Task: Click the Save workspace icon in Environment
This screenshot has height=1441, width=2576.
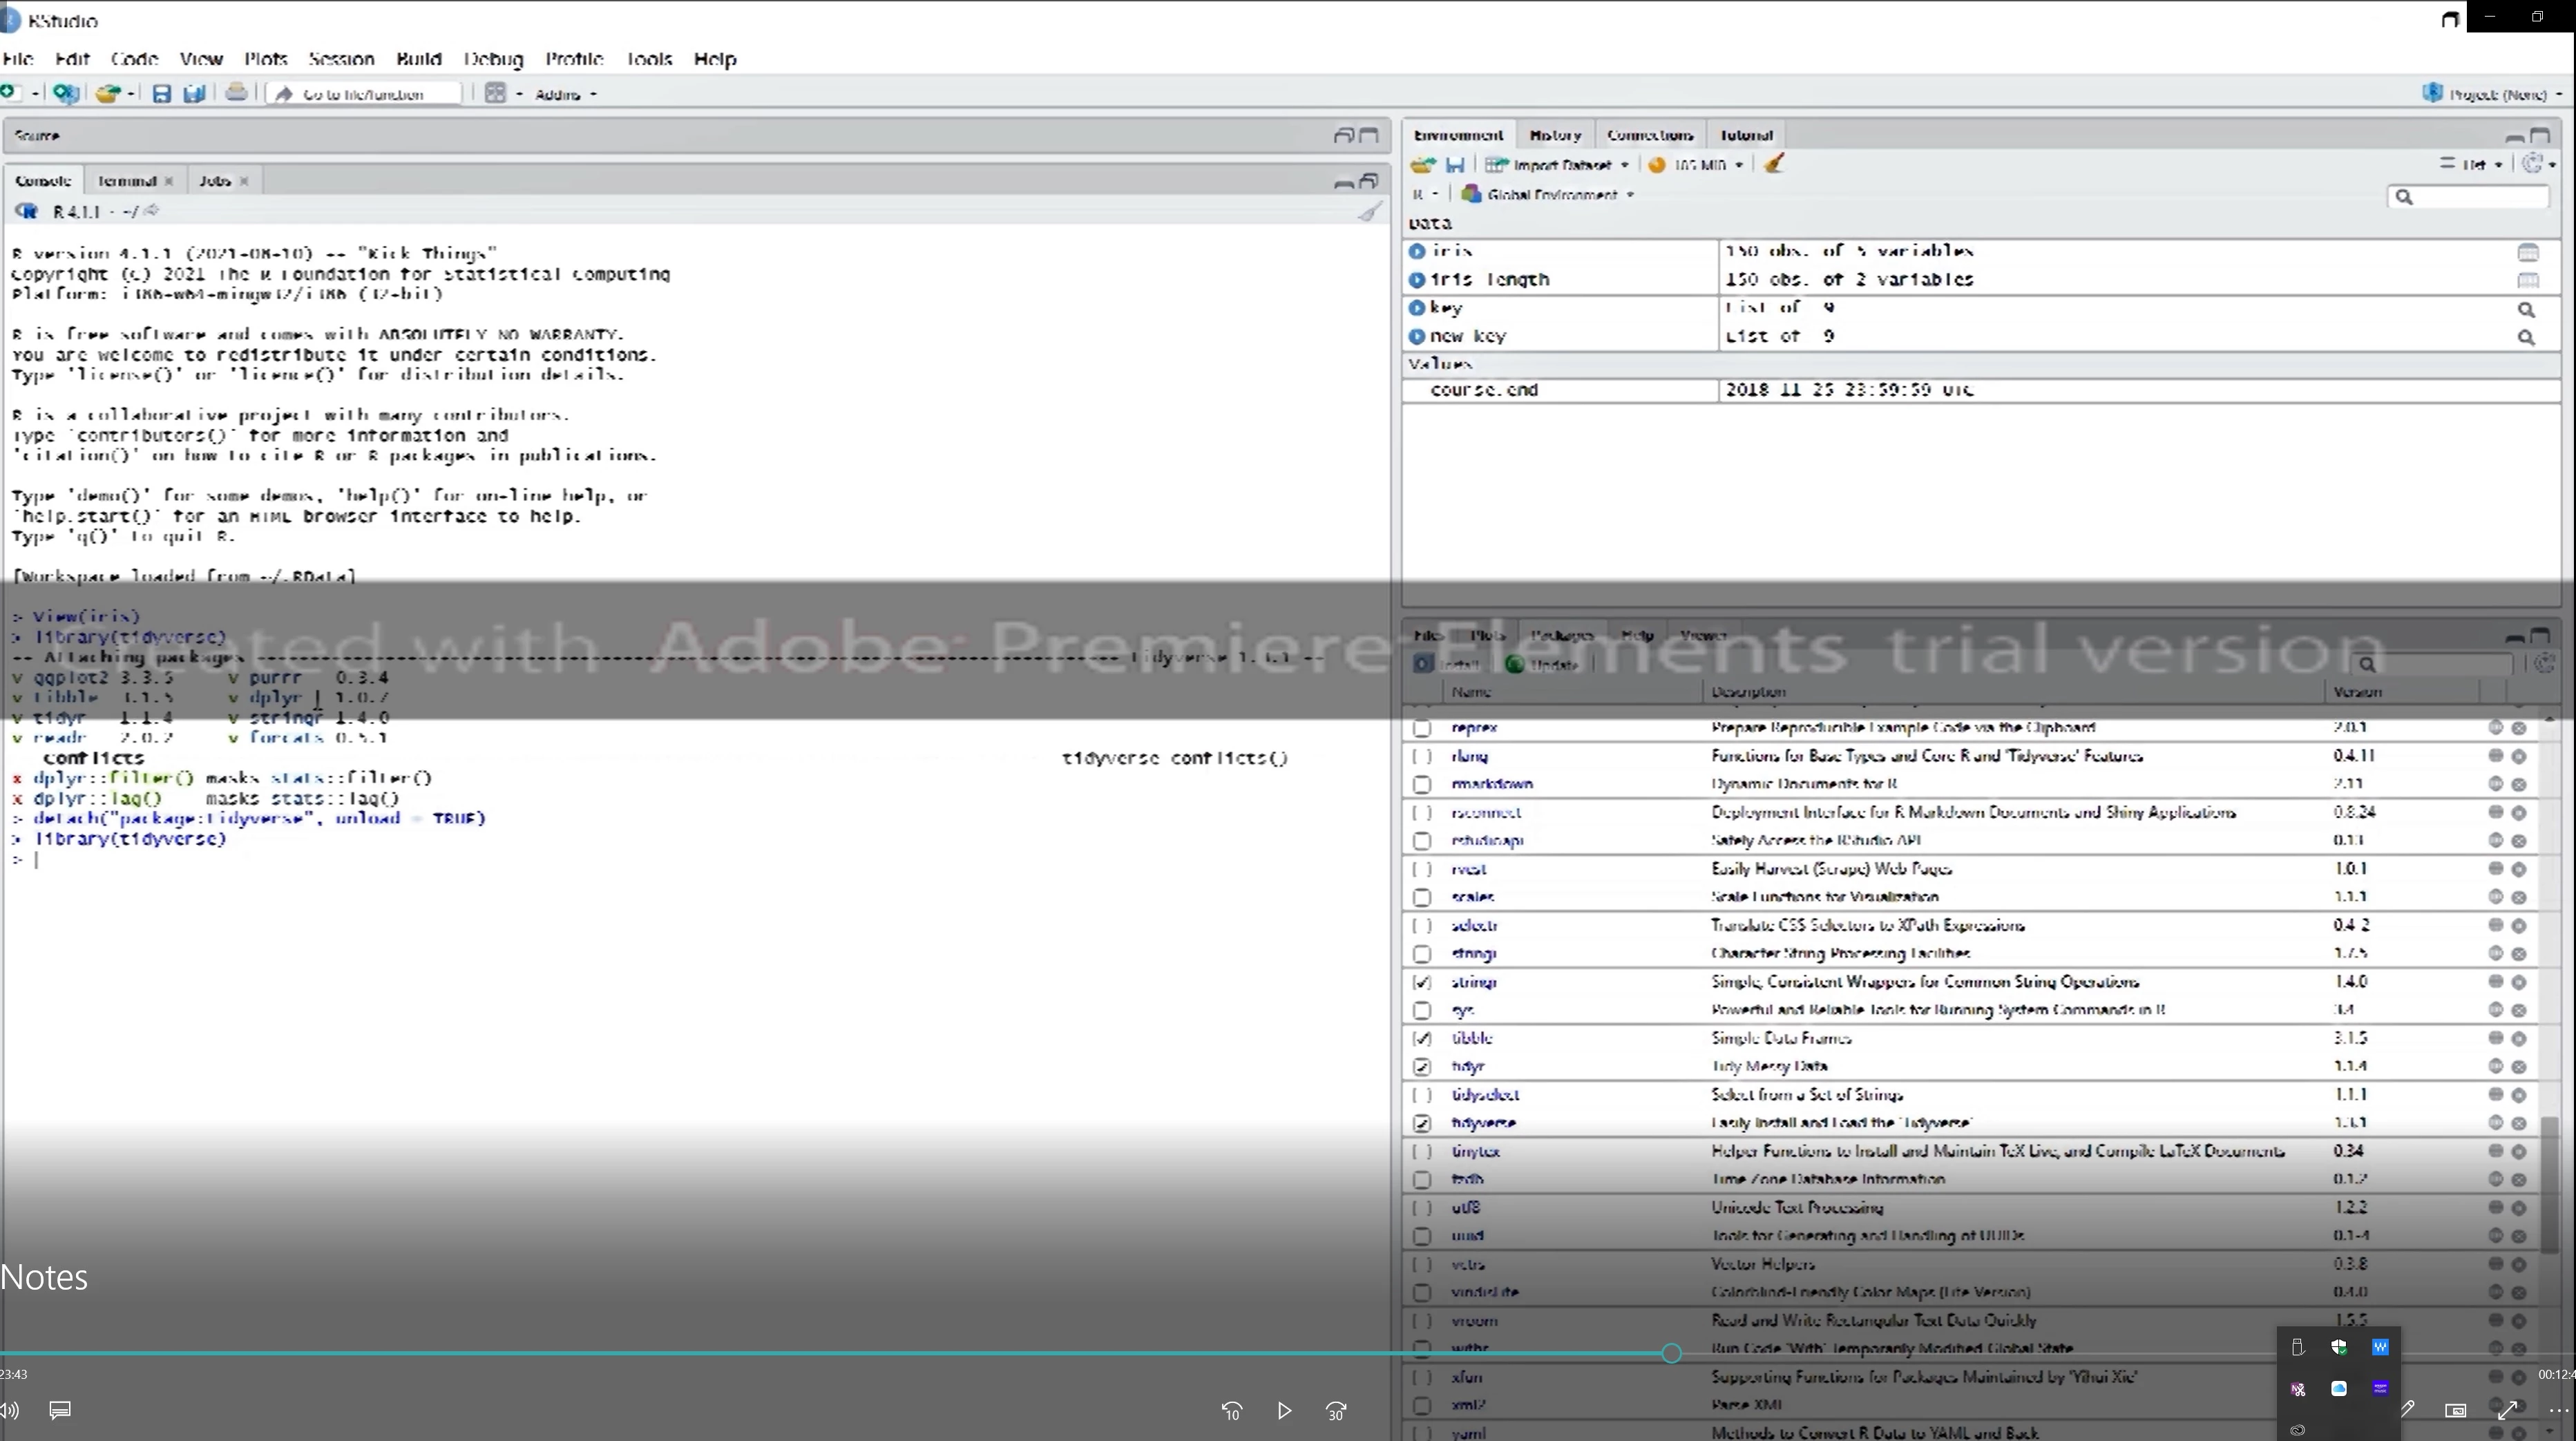Action: 1455,165
